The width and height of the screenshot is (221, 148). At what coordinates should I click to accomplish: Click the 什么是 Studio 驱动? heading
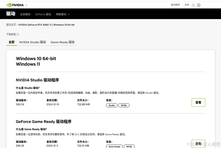(28, 88)
